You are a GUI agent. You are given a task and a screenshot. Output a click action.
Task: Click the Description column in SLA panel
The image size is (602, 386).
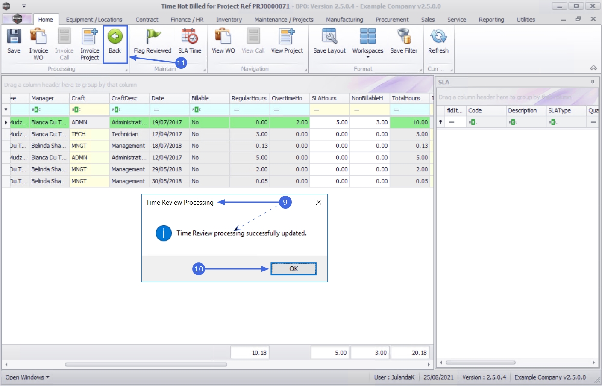[x=526, y=111]
